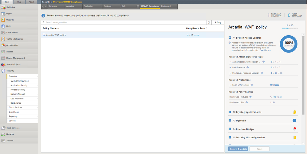Viewport: 307px width, 154px height.
Task: Click the DoS tab popup icon
Action: pos(138,6)
